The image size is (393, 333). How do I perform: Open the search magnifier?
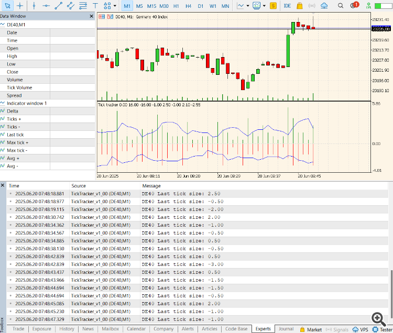341,6
